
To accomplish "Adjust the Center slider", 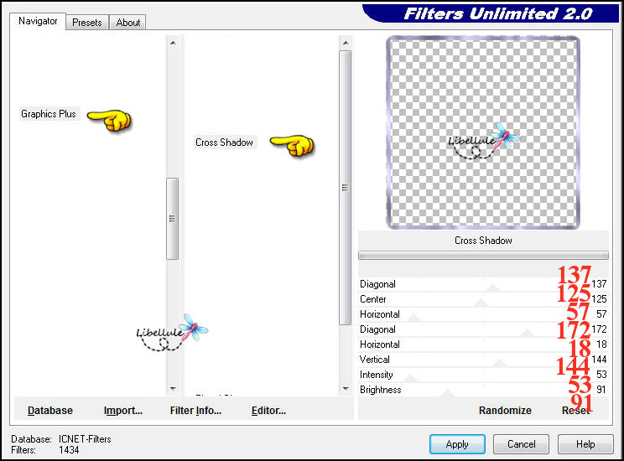I will [481, 303].
